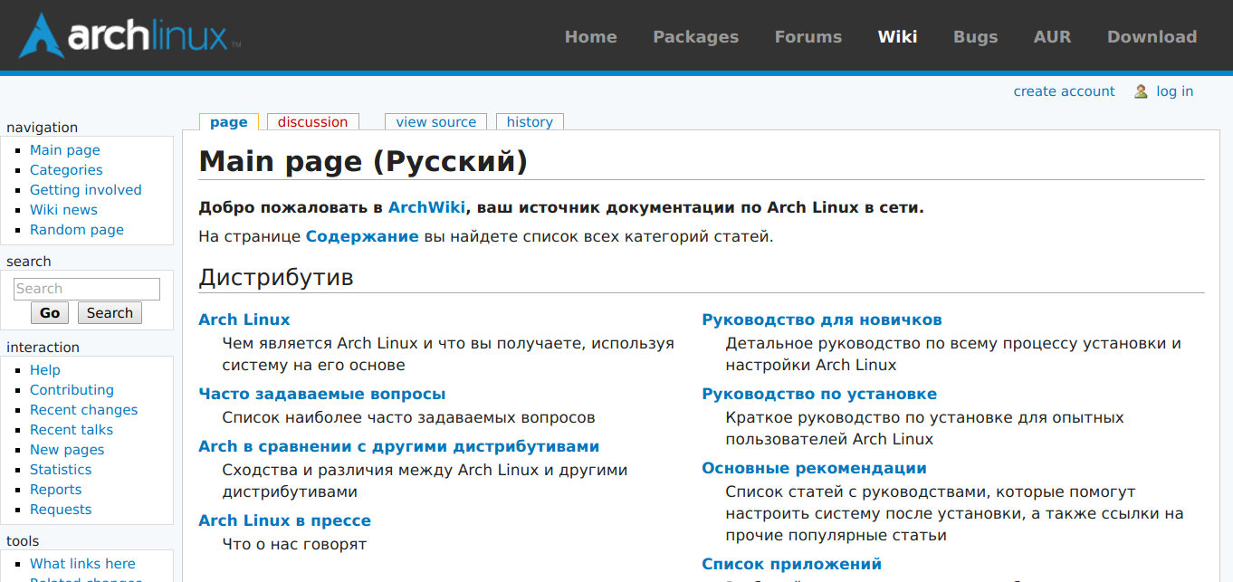Open the Statistics link
Viewport: 1233px width, 582px height.
point(61,470)
